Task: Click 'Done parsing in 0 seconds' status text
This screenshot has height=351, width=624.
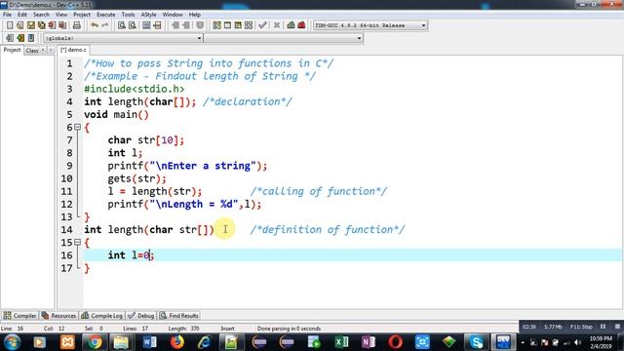Action: (289, 329)
